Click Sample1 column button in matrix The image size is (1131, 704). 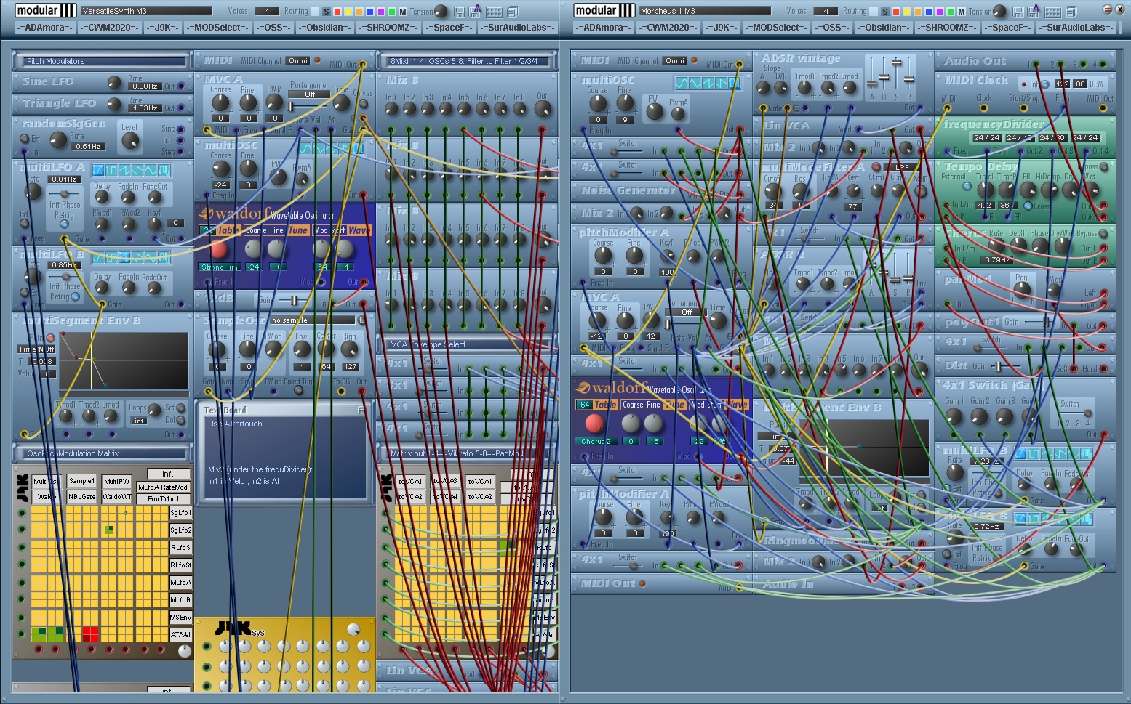81,481
